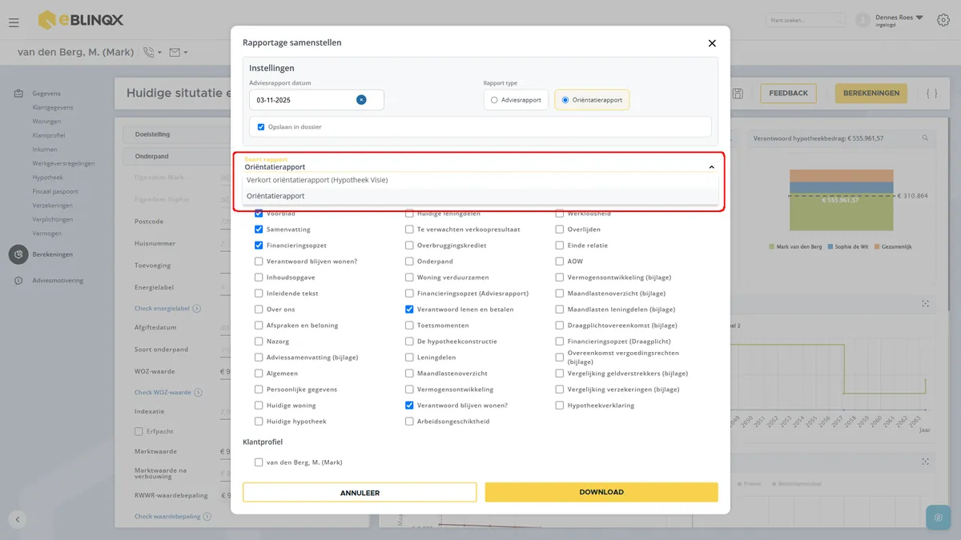
Task: Go to Klantprofiel sidebar item
Action: 49,135
